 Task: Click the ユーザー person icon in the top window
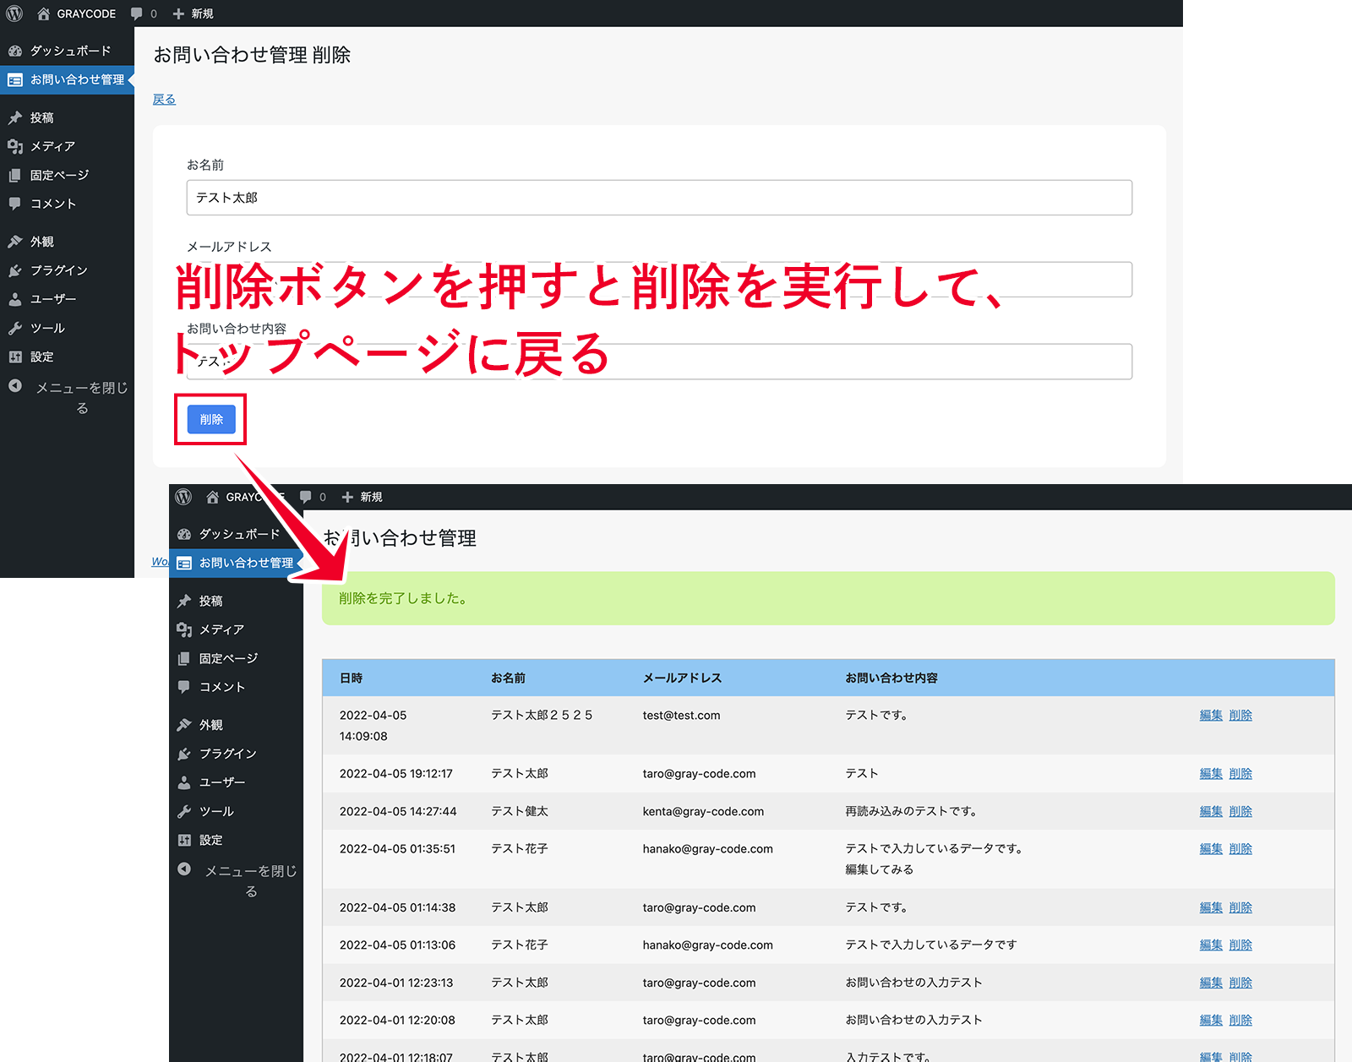(x=15, y=299)
